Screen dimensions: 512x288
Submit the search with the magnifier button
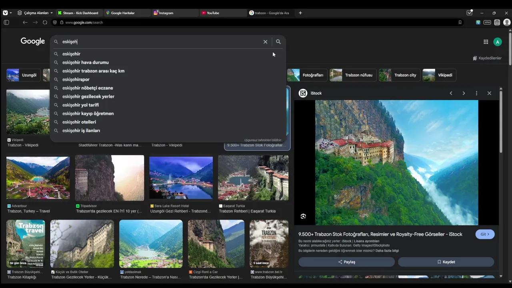pos(278,42)
